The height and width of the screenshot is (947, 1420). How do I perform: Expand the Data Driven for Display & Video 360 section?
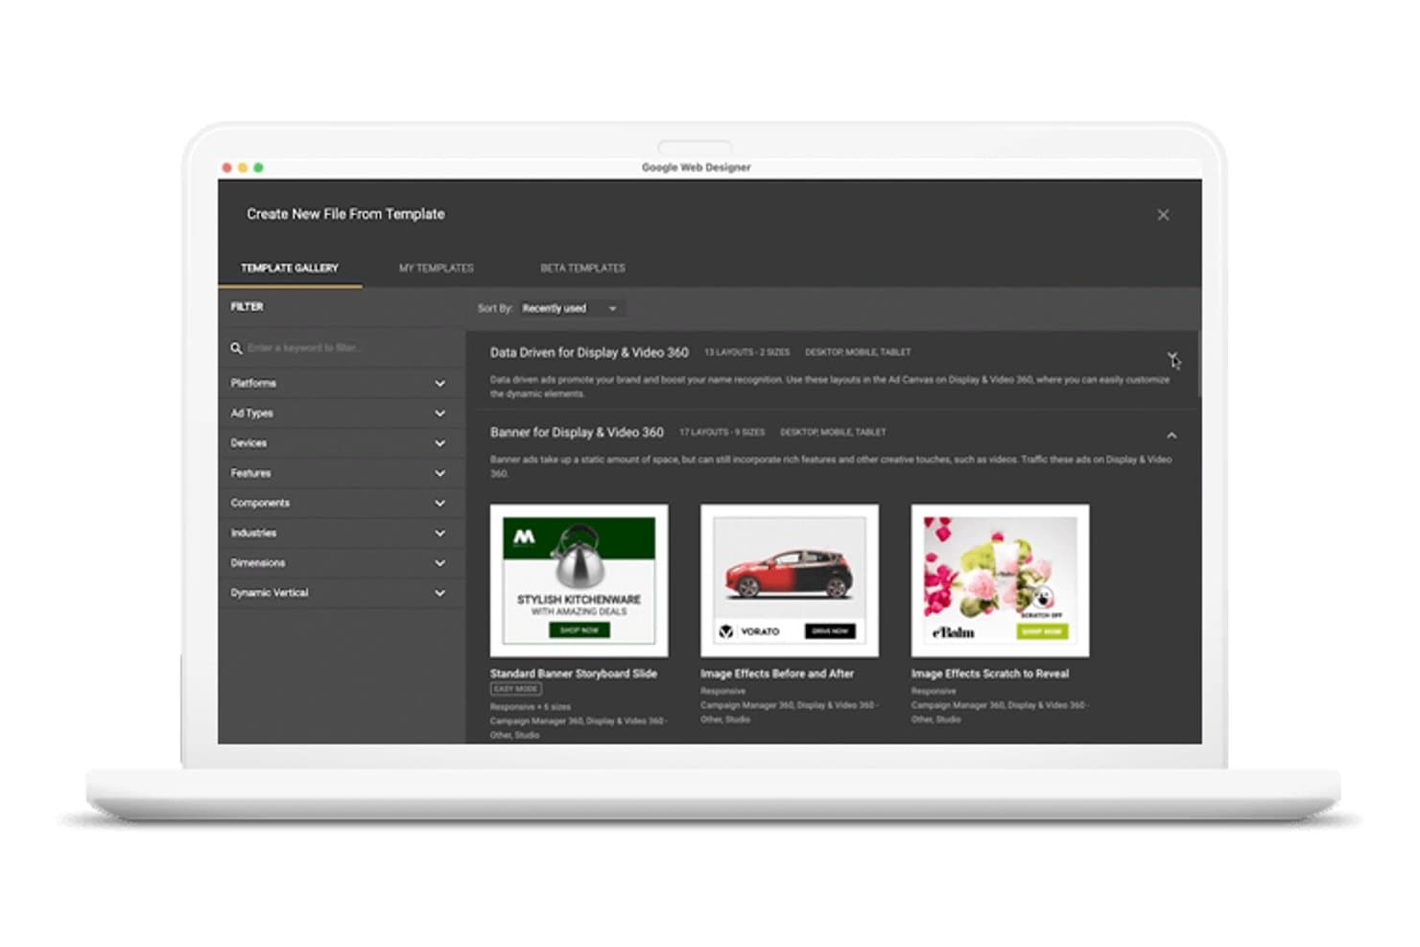tap(1171, 356)
